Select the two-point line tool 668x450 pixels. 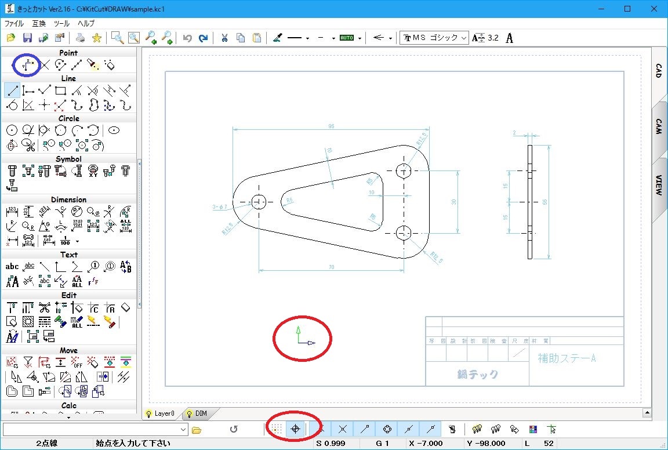(12, 90)
